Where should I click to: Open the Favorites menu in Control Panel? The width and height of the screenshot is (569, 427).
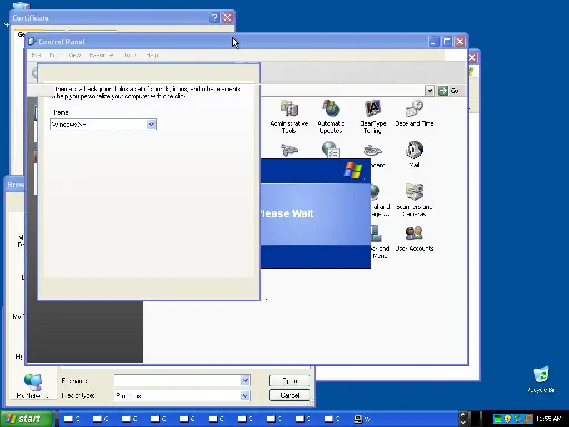point(102,55)
